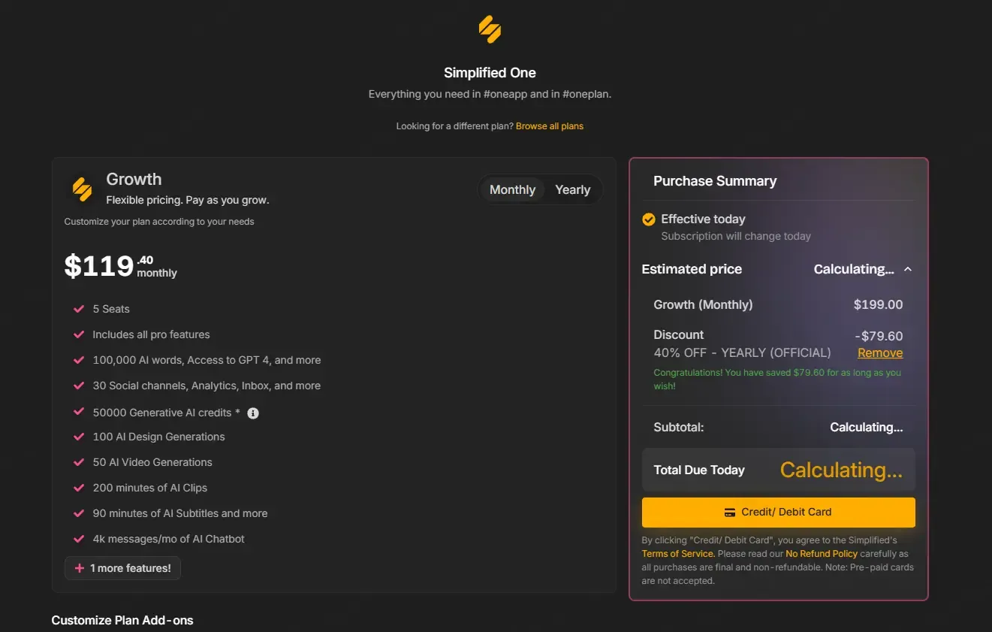Click the Subtotal label

(x=679, y=428)
